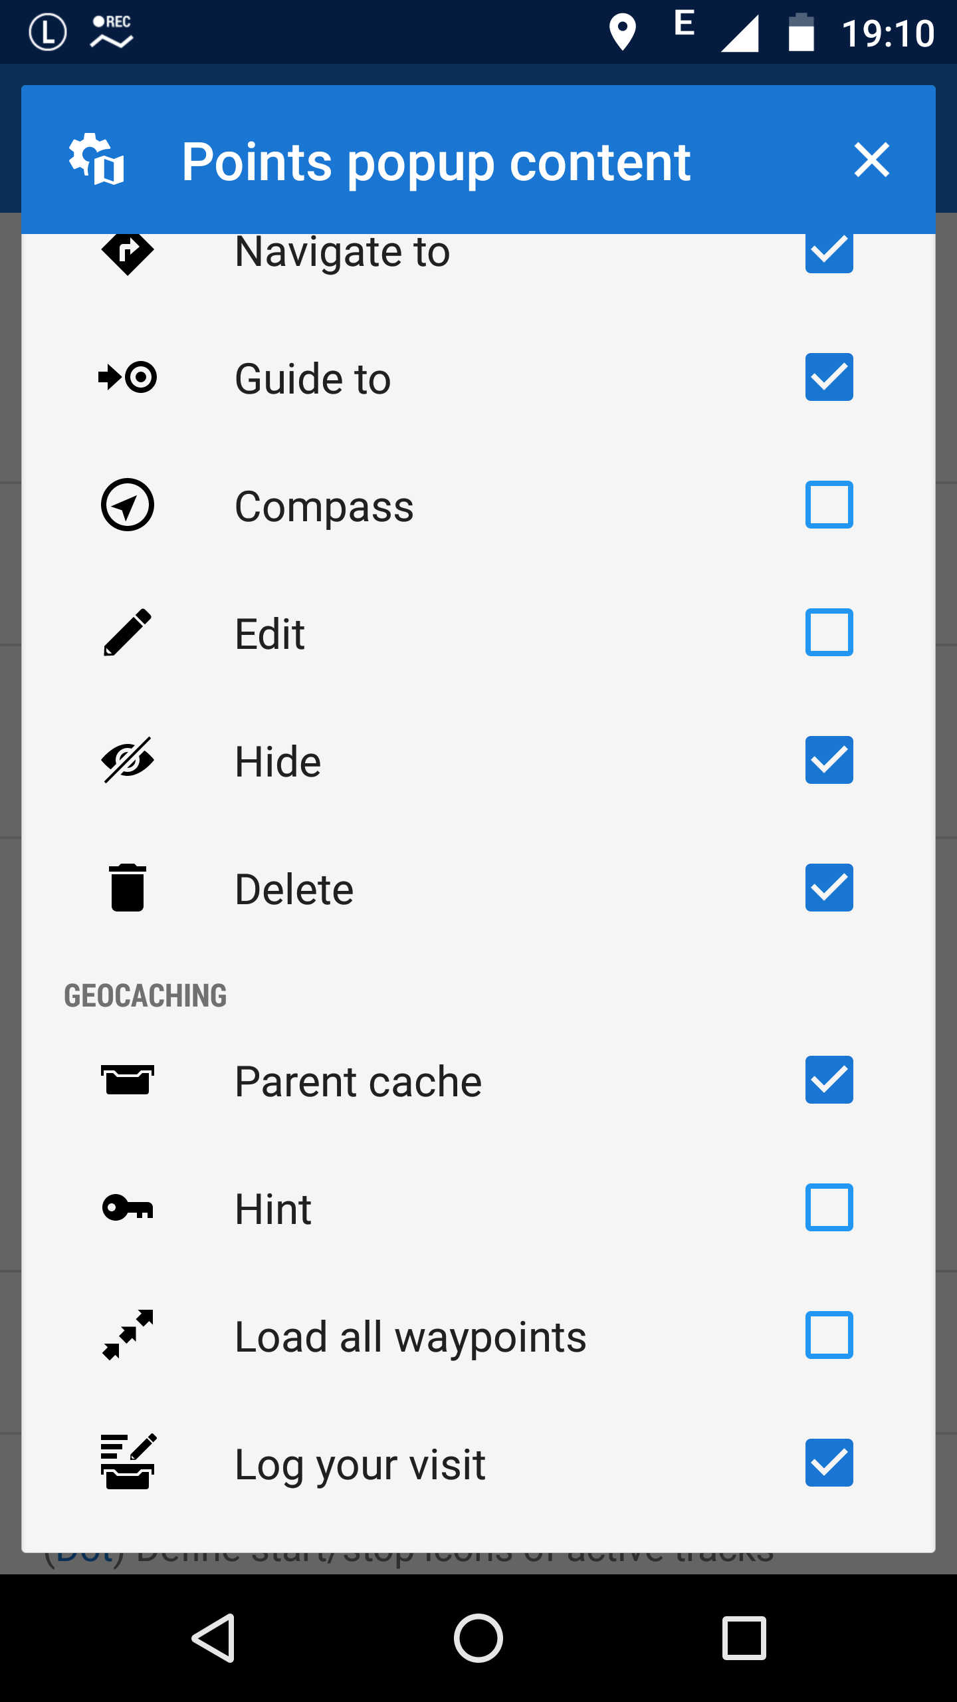Uncheck the Delete checkbox
The width and height of the screenshot is (957, 1702).
click(x=829, y=888)
